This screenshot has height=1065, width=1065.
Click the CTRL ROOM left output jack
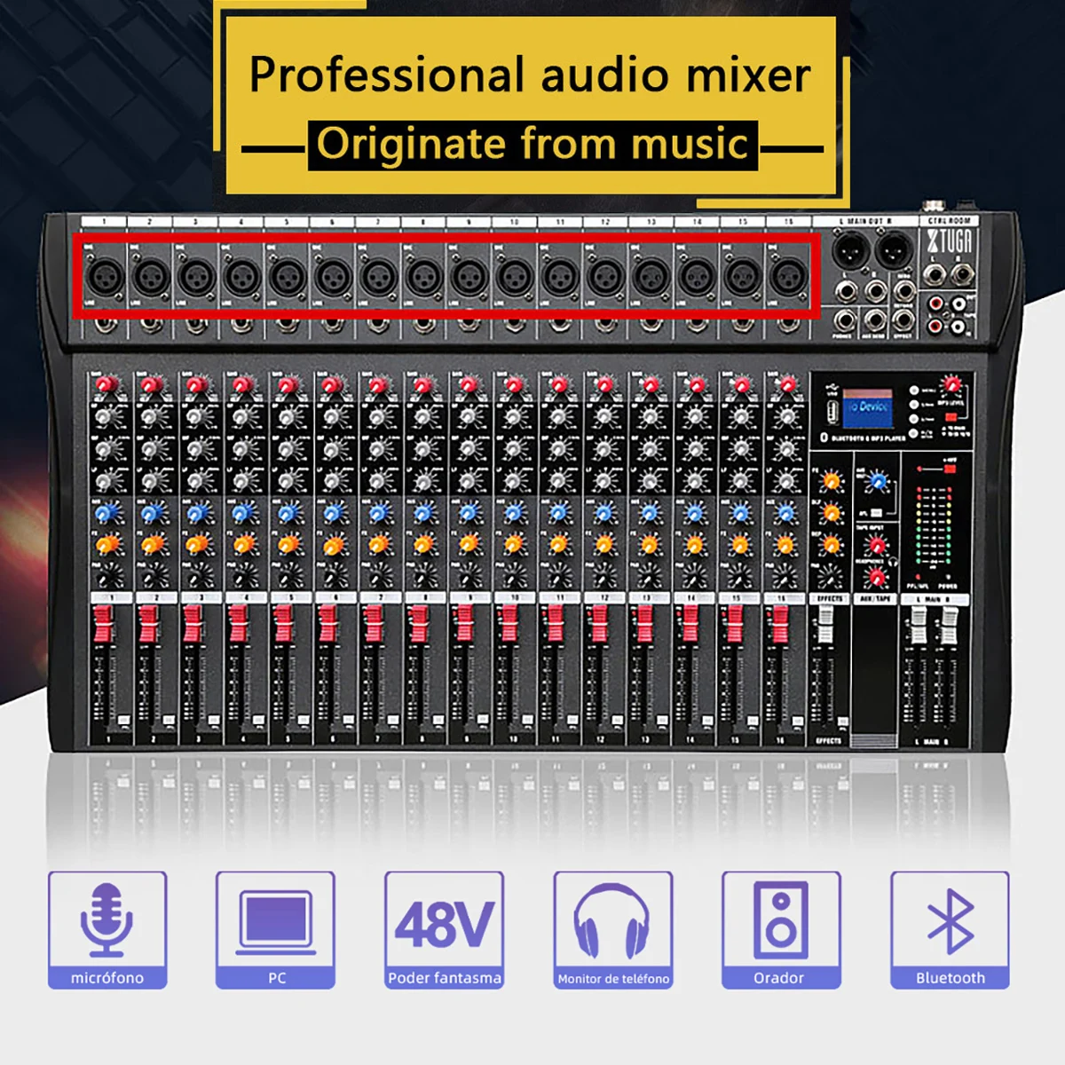tap(935, 276)
